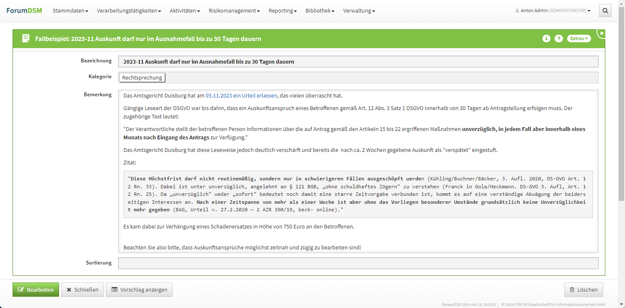Open the Stammdaten menu
Screen dimensions: 625x308
click(x=70, y=11)
